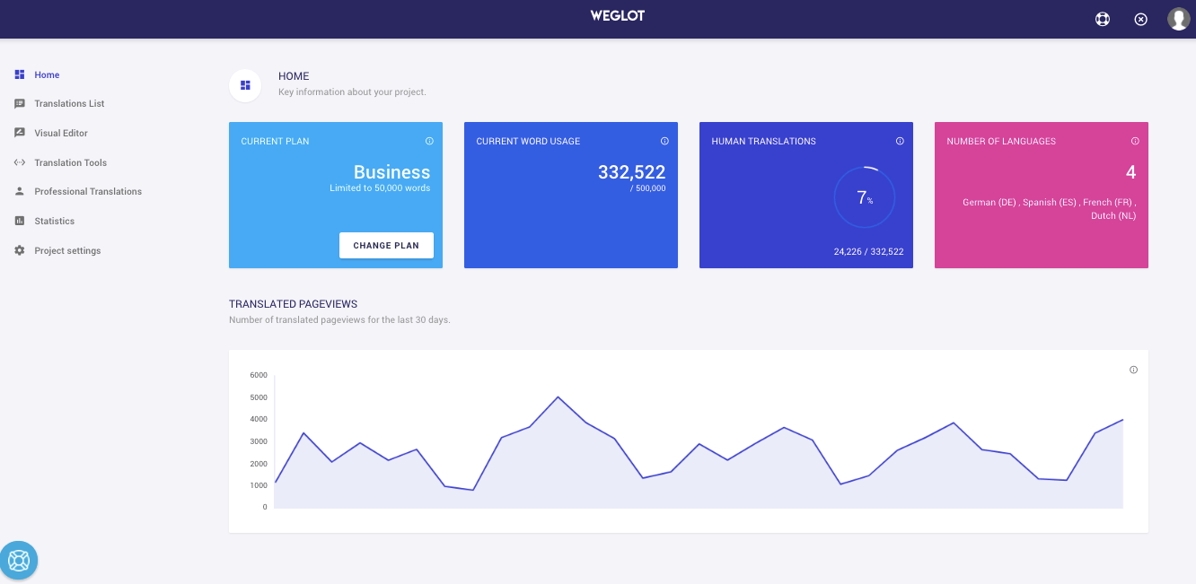Image resolution: width=1196 pixels, height=584 pixels.
Task: Click the CHANGE PLAN button
Action: 386,246
